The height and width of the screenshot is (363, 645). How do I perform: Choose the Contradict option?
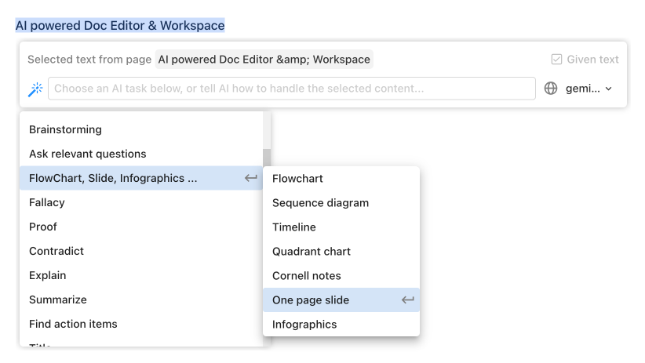[56, 251]
